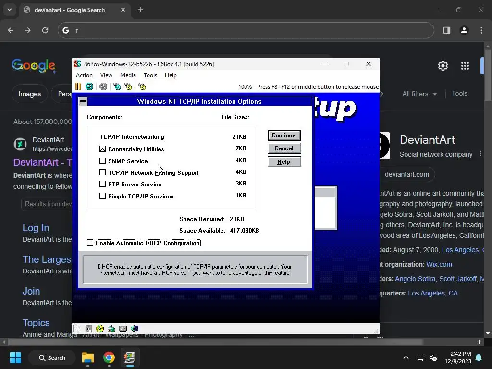The width and height of the screenshot is (492, 369).
Task: Click the network status bar icon
Action: pyautogui.click(x=111, y=329)
